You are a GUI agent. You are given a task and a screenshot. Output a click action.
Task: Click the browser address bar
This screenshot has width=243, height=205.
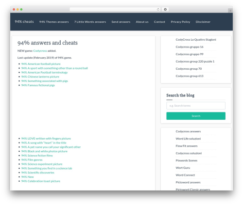115,9
